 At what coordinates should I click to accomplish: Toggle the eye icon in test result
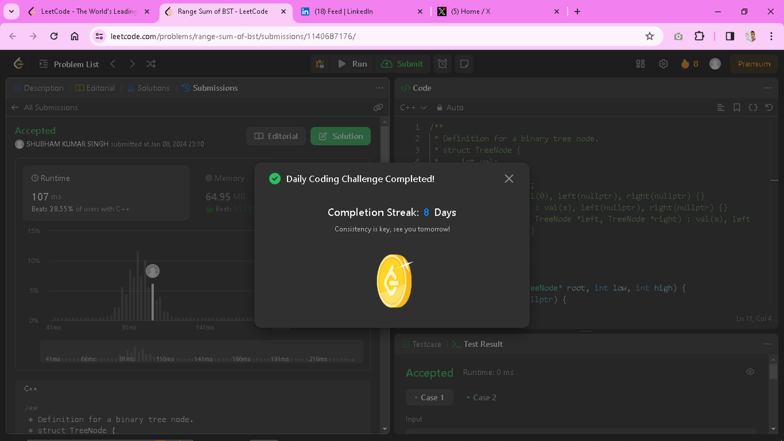(750, 372)
